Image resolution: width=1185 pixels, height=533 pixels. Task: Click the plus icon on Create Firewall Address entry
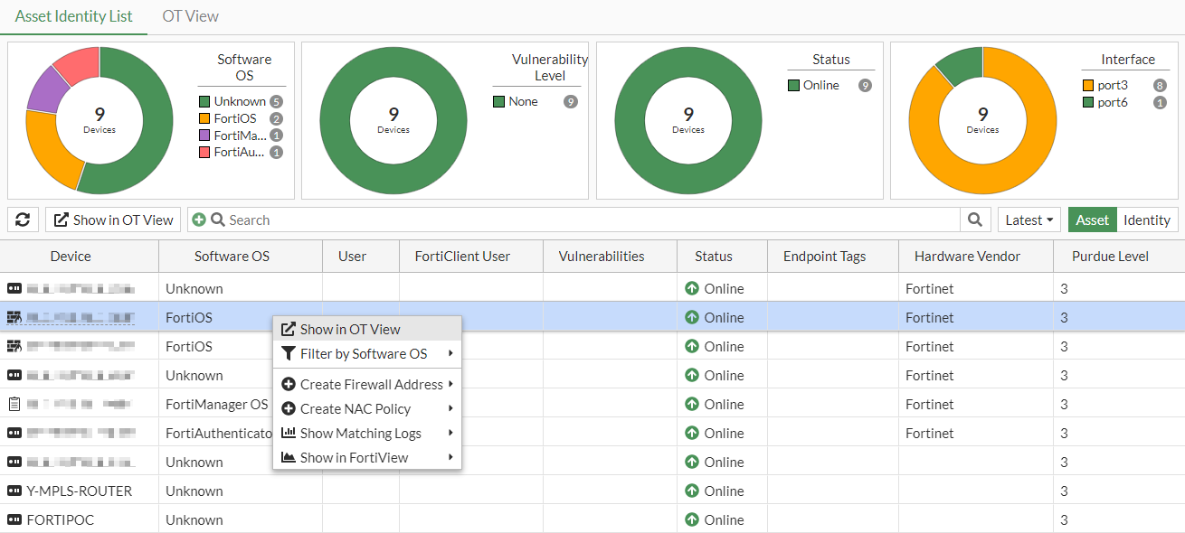tap(290, 384)
